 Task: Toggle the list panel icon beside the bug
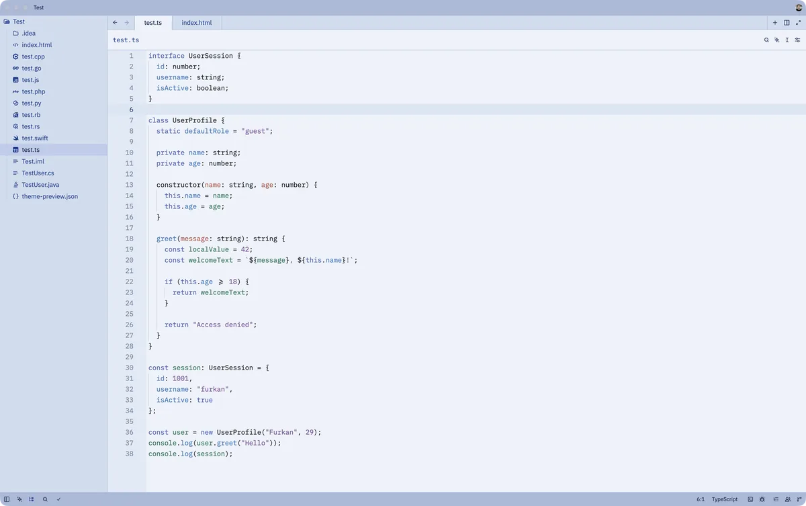[774, 499]
